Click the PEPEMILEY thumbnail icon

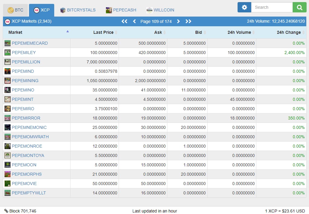(8, 53)
